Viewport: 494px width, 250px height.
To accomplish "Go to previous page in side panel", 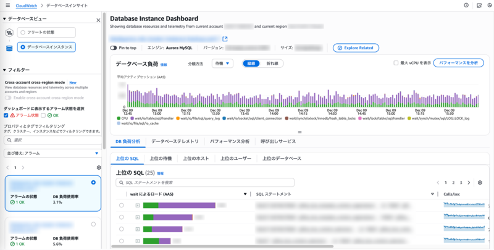I will point(7,168).
